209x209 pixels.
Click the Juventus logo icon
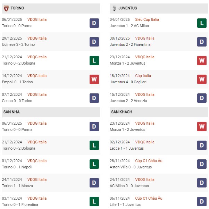coord(114,8)
